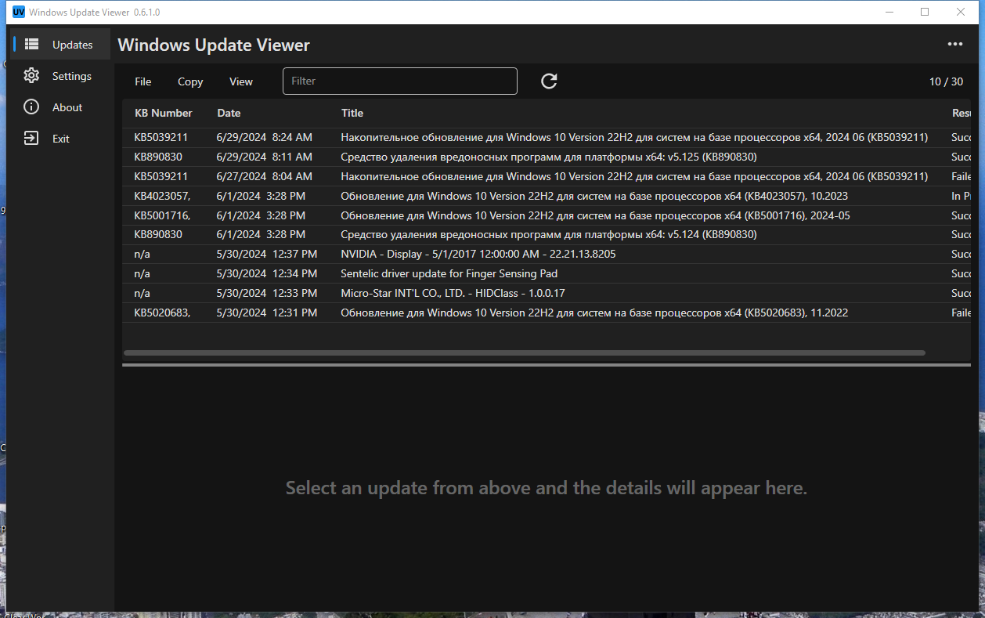Select the KB4023057 update row

547,196
